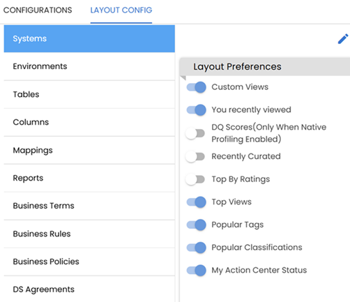Disable the Custom Views toggle
Viewport: 350px width, 302px height.
point(196,87)
